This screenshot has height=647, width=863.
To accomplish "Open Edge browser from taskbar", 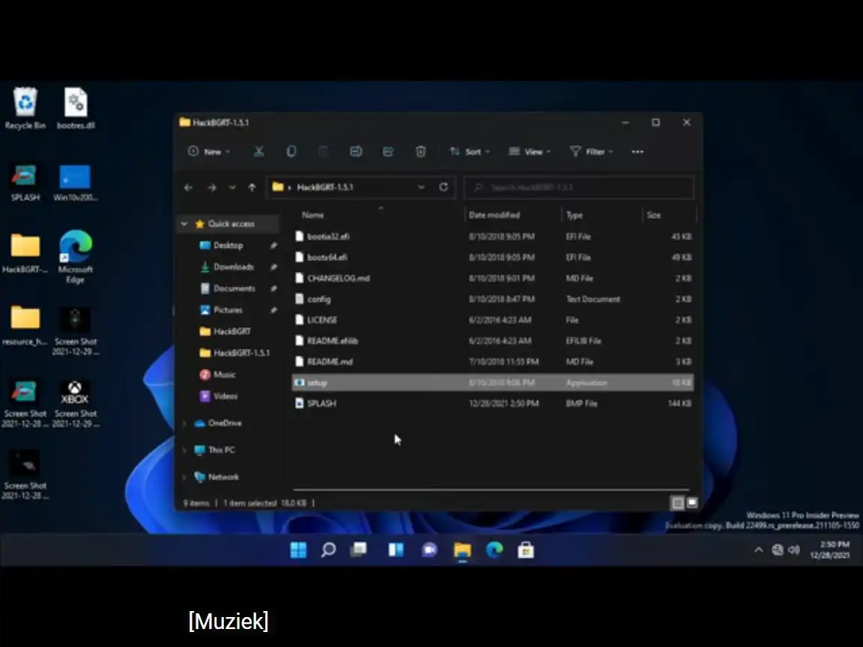I will (494, 550).
